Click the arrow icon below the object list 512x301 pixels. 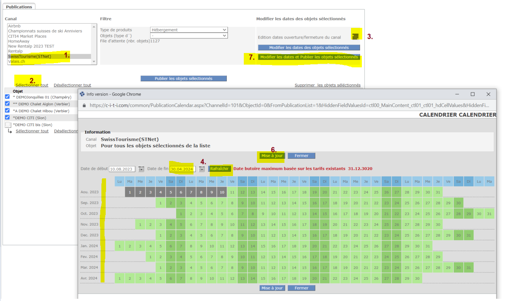tap(10, 132)
